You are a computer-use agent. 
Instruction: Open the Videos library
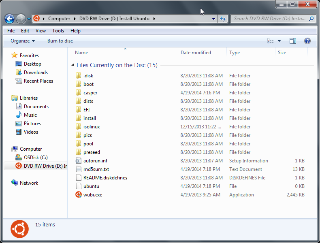point(31,132)
